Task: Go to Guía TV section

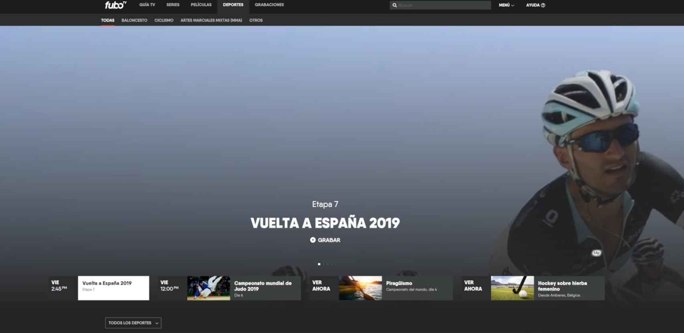Action: 147,5
